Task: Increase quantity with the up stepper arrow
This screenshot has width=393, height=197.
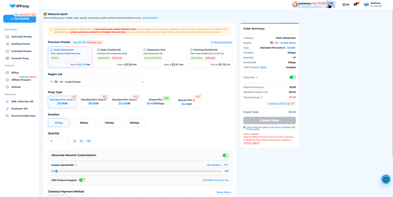Action: tap(67, 139)
